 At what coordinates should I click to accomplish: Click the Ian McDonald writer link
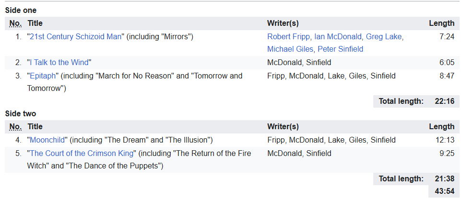click(339, 37)
